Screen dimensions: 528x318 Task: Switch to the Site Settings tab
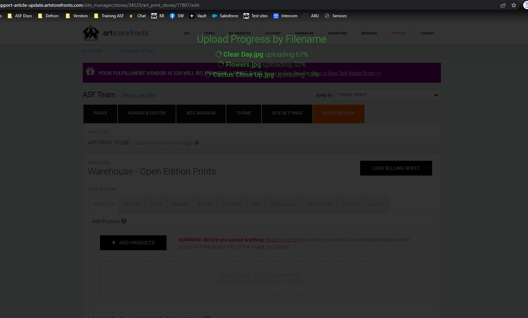coord(287,113)
